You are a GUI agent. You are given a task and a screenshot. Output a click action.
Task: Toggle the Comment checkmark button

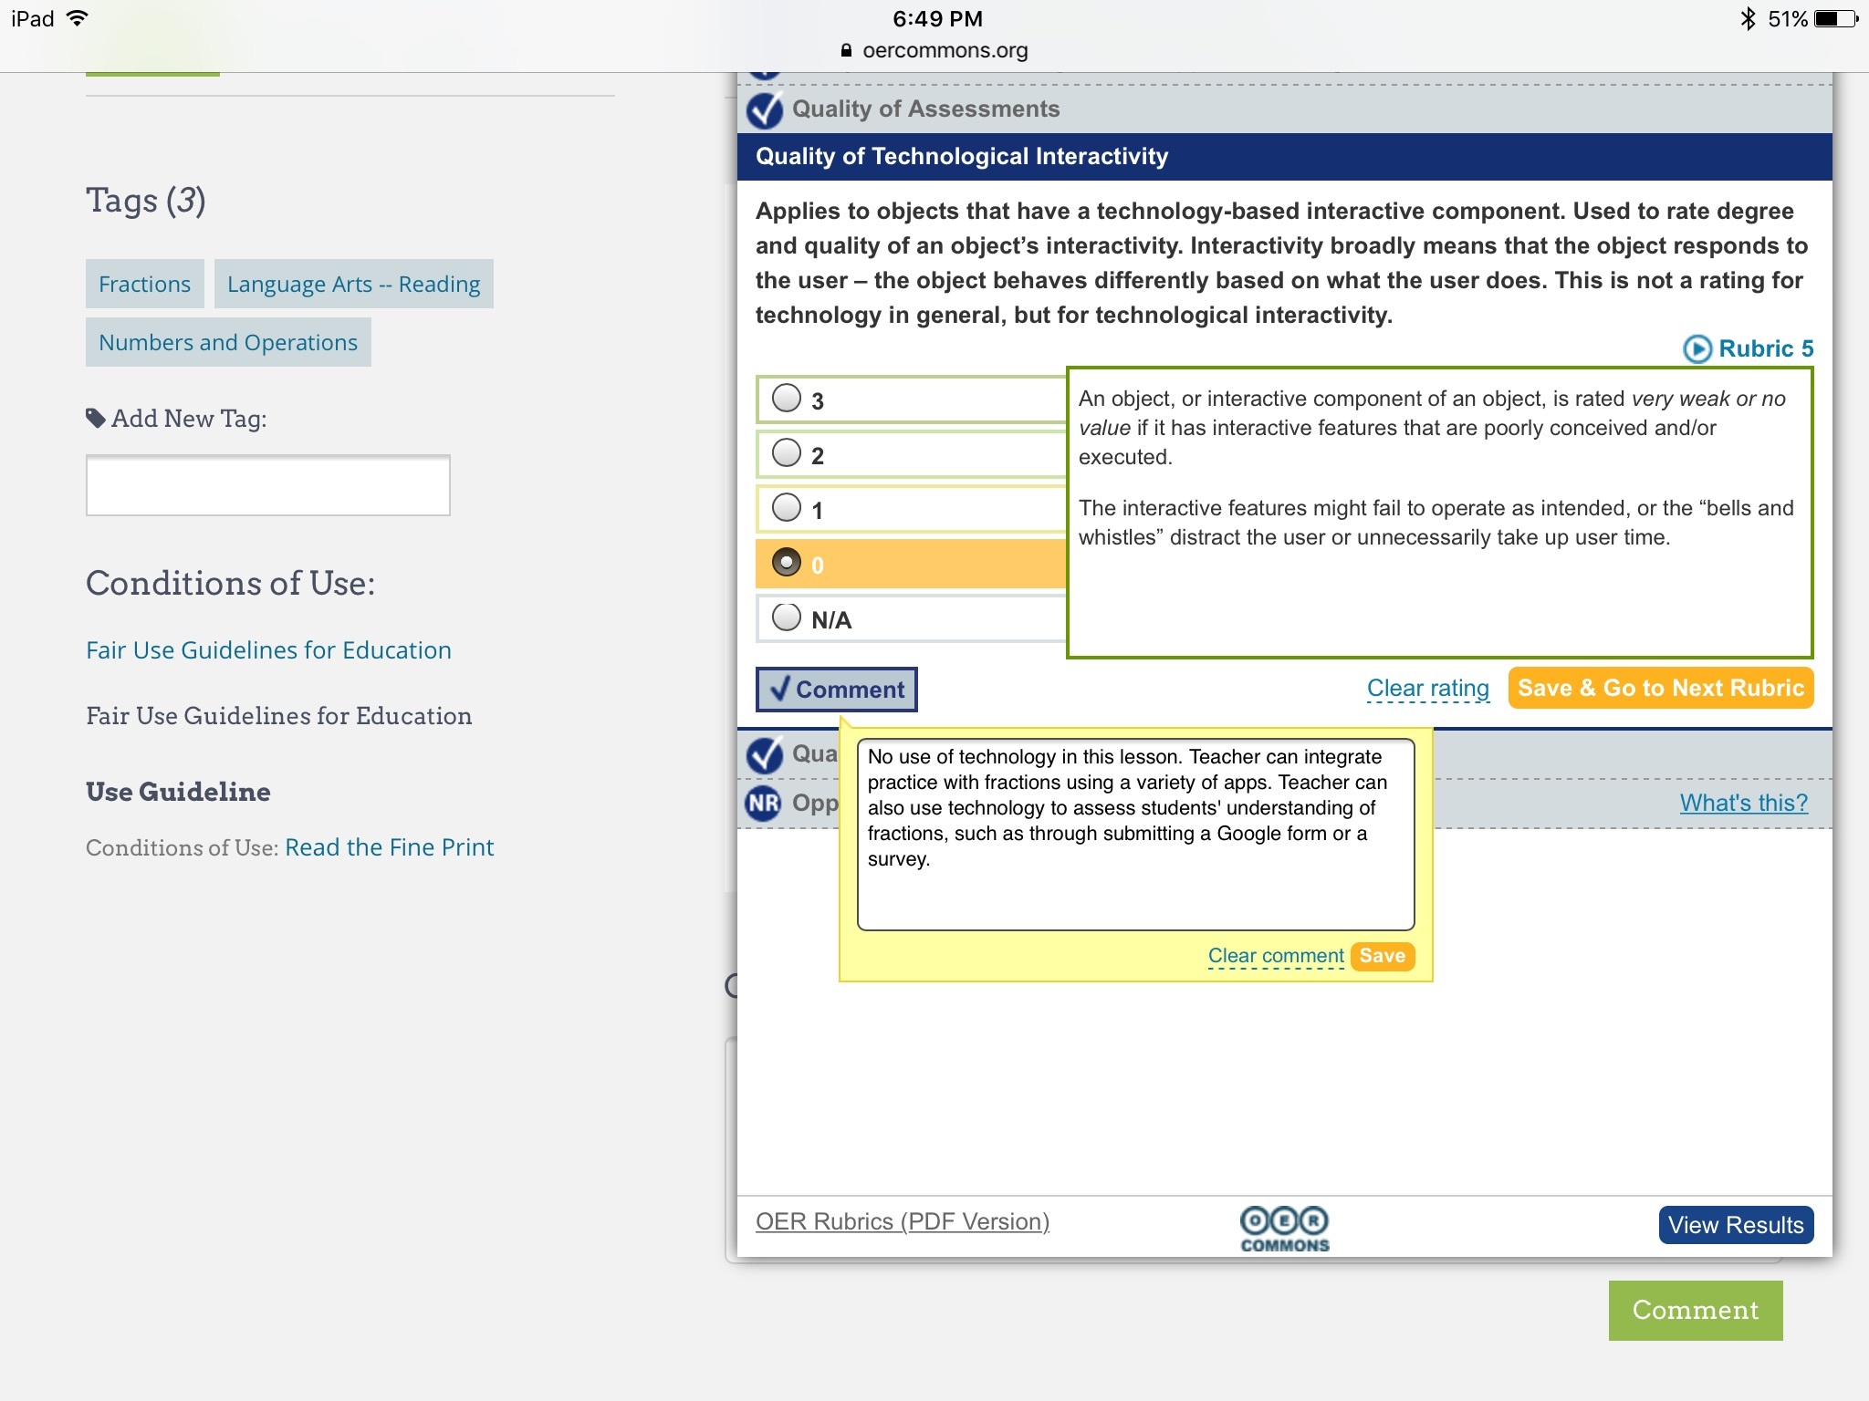coord(836,690)
